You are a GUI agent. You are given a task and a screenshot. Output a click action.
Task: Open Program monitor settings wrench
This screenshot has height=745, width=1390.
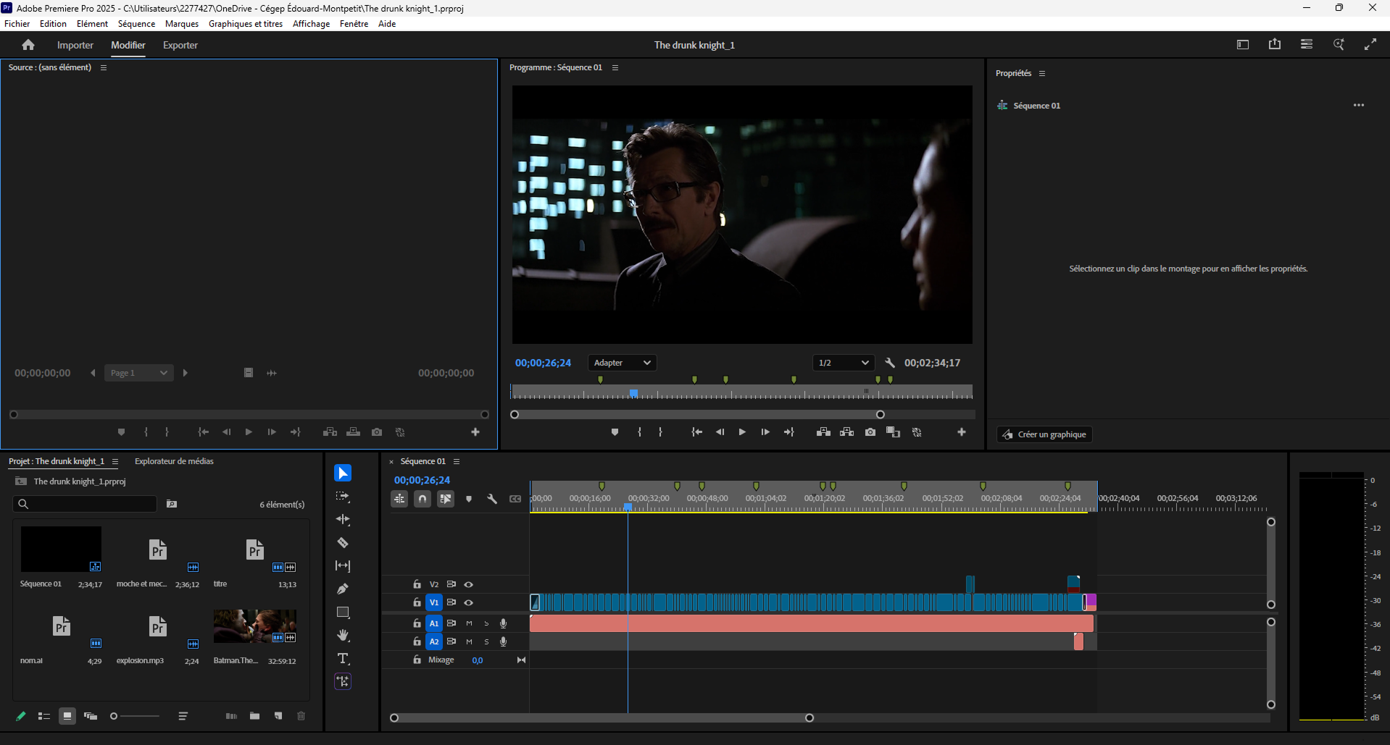[x=890, y=363]
